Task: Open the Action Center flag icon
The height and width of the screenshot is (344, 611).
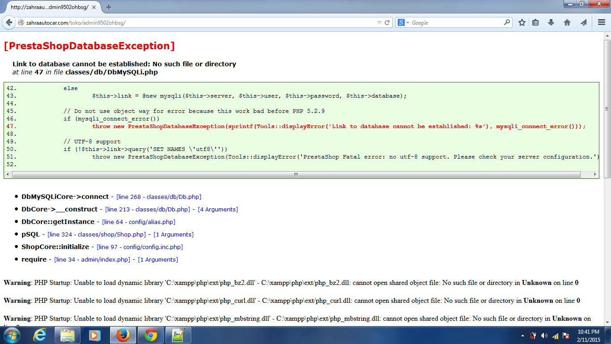Action: click(x=566, y=335)
